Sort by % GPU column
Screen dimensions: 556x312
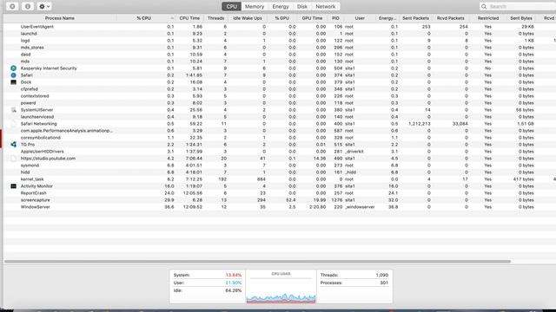tap(281, 18)
